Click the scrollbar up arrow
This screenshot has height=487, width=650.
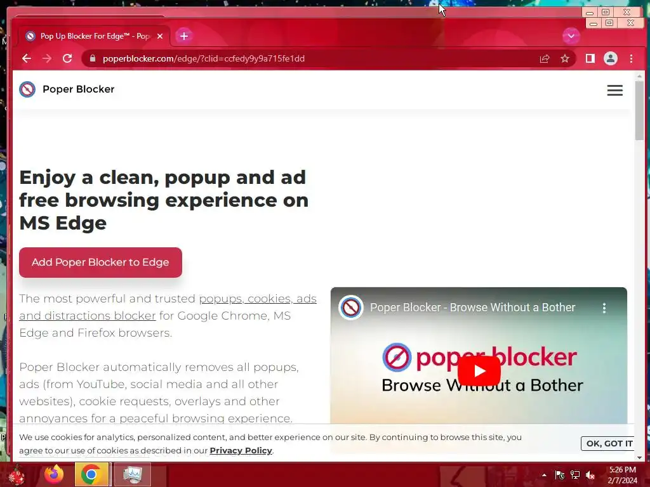(x=639, y=76)
